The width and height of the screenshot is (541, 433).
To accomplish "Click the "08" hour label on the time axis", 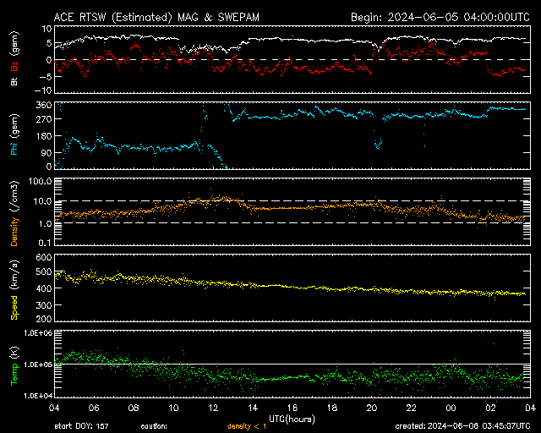I will [x=134, y=408].
